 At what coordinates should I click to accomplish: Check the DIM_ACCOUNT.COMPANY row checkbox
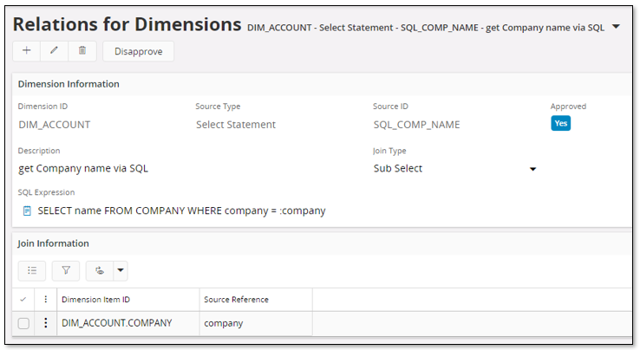click(x=23, y=323)
